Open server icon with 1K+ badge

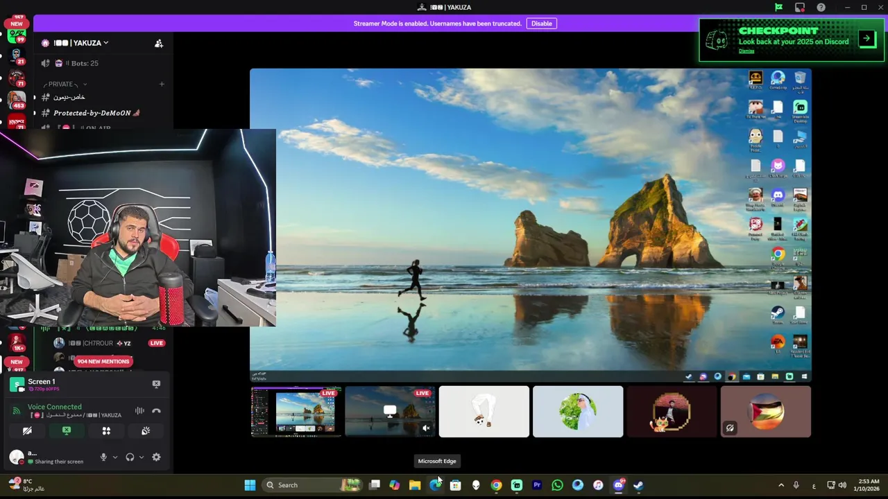(x=17, y=342)
